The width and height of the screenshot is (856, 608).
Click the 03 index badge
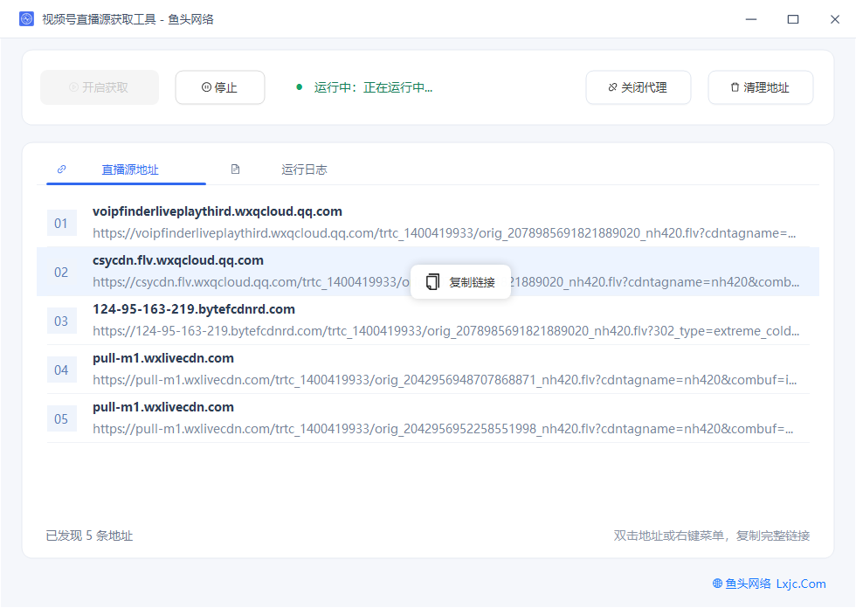click(61, 321)
